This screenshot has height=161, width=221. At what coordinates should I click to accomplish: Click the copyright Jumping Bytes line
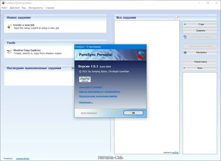104,71
